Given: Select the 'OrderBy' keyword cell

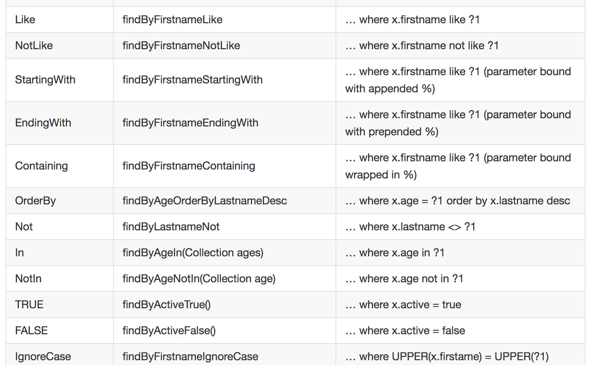Looking at the screenshot, I should click(x=35, y=201).
